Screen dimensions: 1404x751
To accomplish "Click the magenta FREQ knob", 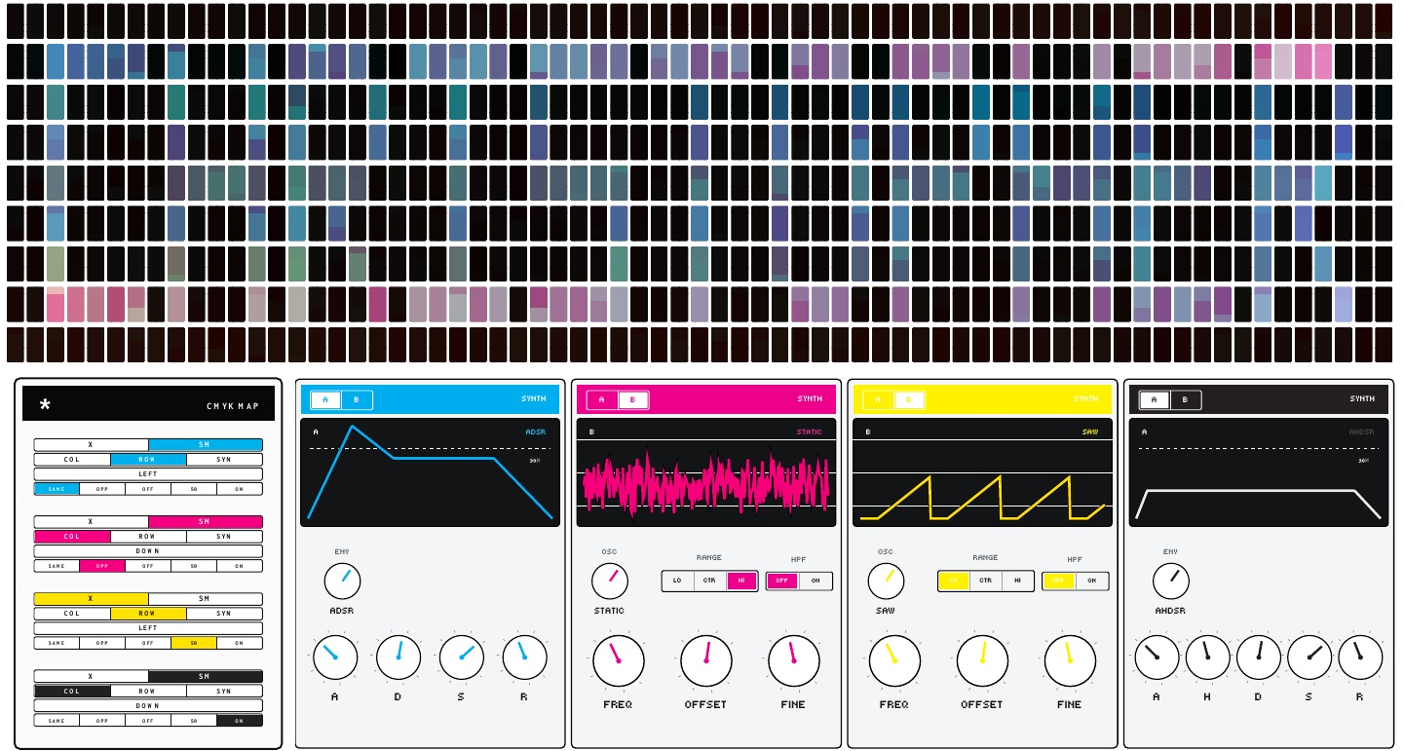I will 618,660.
